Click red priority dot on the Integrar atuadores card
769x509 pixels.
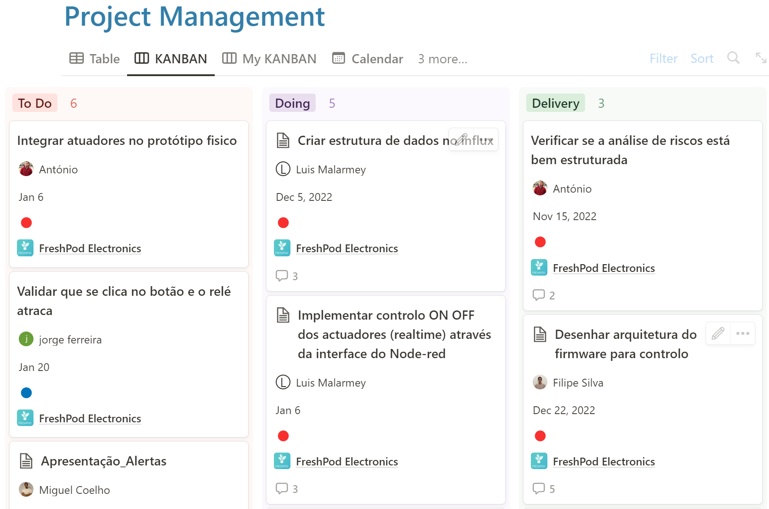tap(26, 223)
